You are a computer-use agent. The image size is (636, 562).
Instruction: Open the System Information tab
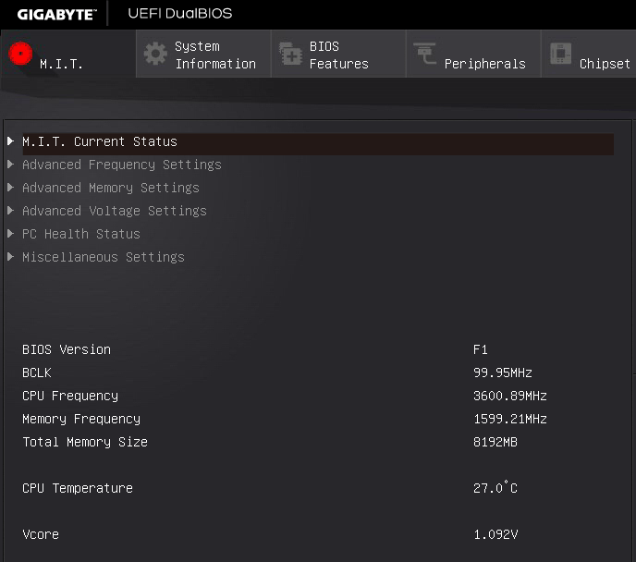pos(203,54)
